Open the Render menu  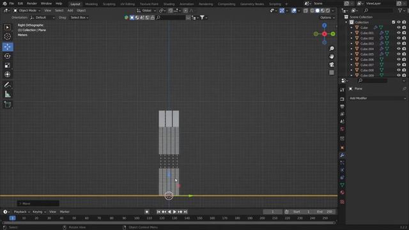coord(32,4)
